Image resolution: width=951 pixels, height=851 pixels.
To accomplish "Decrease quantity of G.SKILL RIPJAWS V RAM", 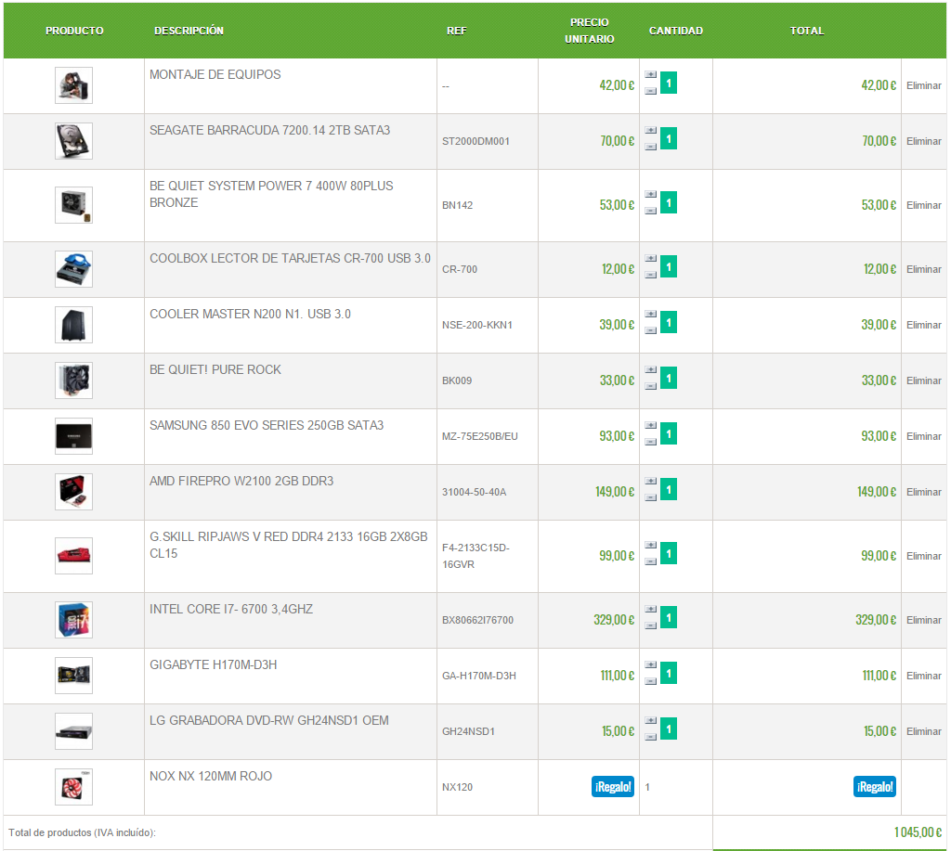I will (650, 561).
